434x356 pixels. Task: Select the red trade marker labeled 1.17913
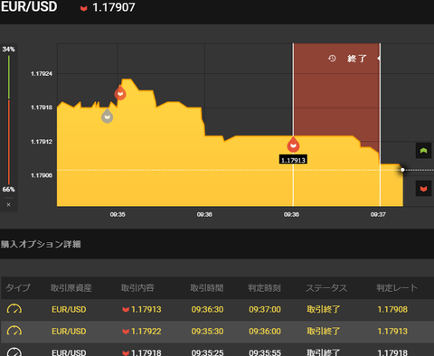tap(293, 145)
